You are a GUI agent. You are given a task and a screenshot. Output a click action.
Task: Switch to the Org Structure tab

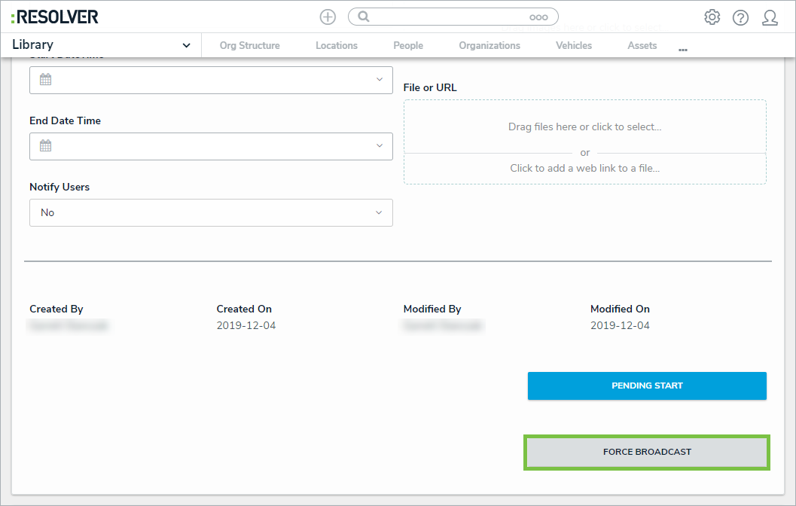[x=249, y=46]
